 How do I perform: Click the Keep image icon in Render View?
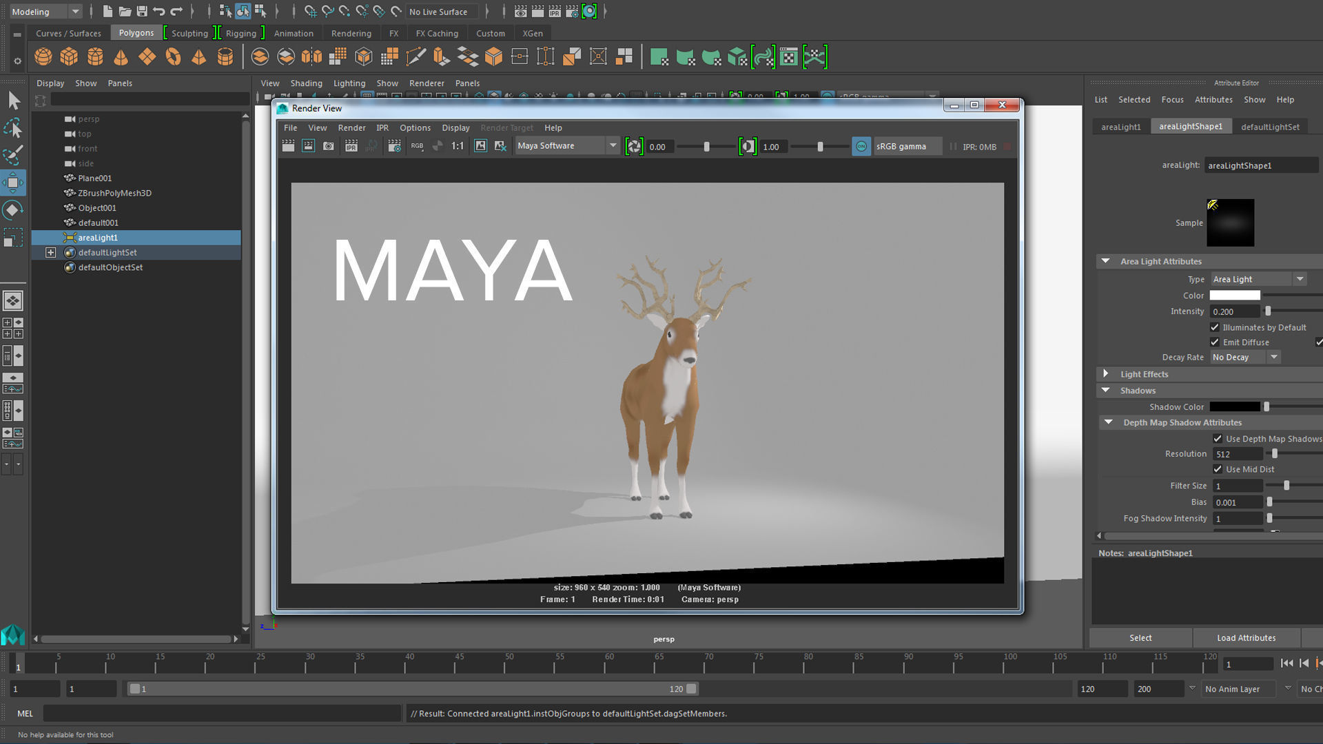pos(480,146)
